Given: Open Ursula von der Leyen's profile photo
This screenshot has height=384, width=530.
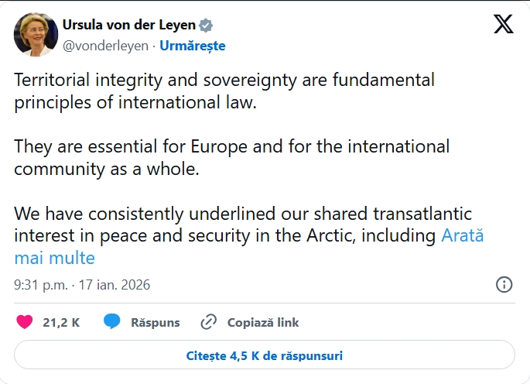Looking at the screenshot, I should coord(34,34).
